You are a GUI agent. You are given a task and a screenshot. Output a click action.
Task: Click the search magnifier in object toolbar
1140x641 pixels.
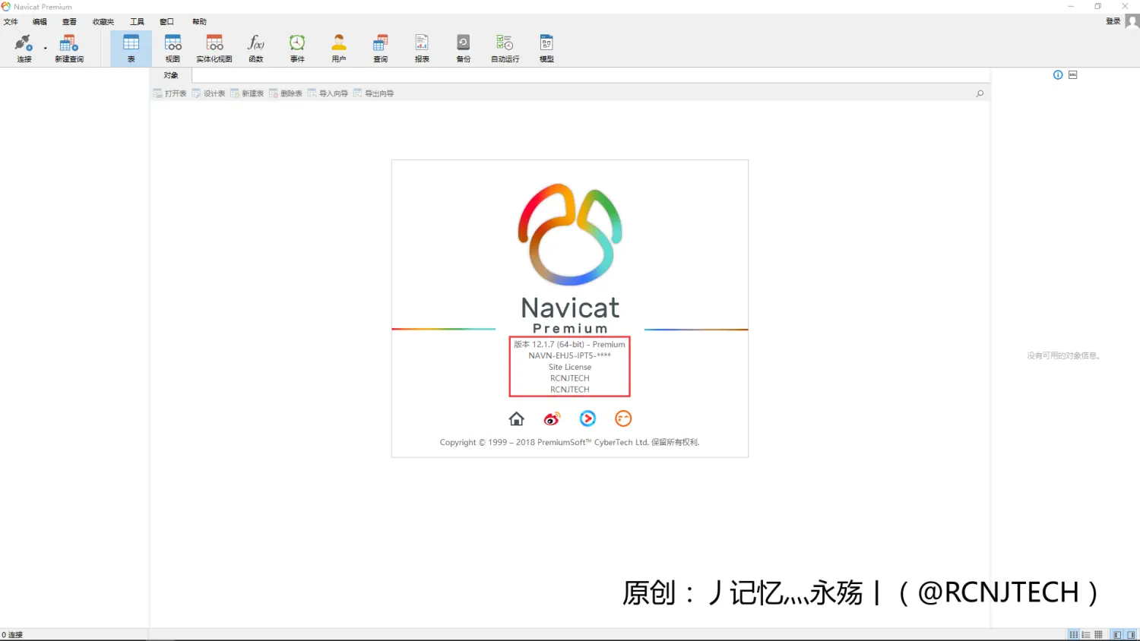(x=980, y=93)
